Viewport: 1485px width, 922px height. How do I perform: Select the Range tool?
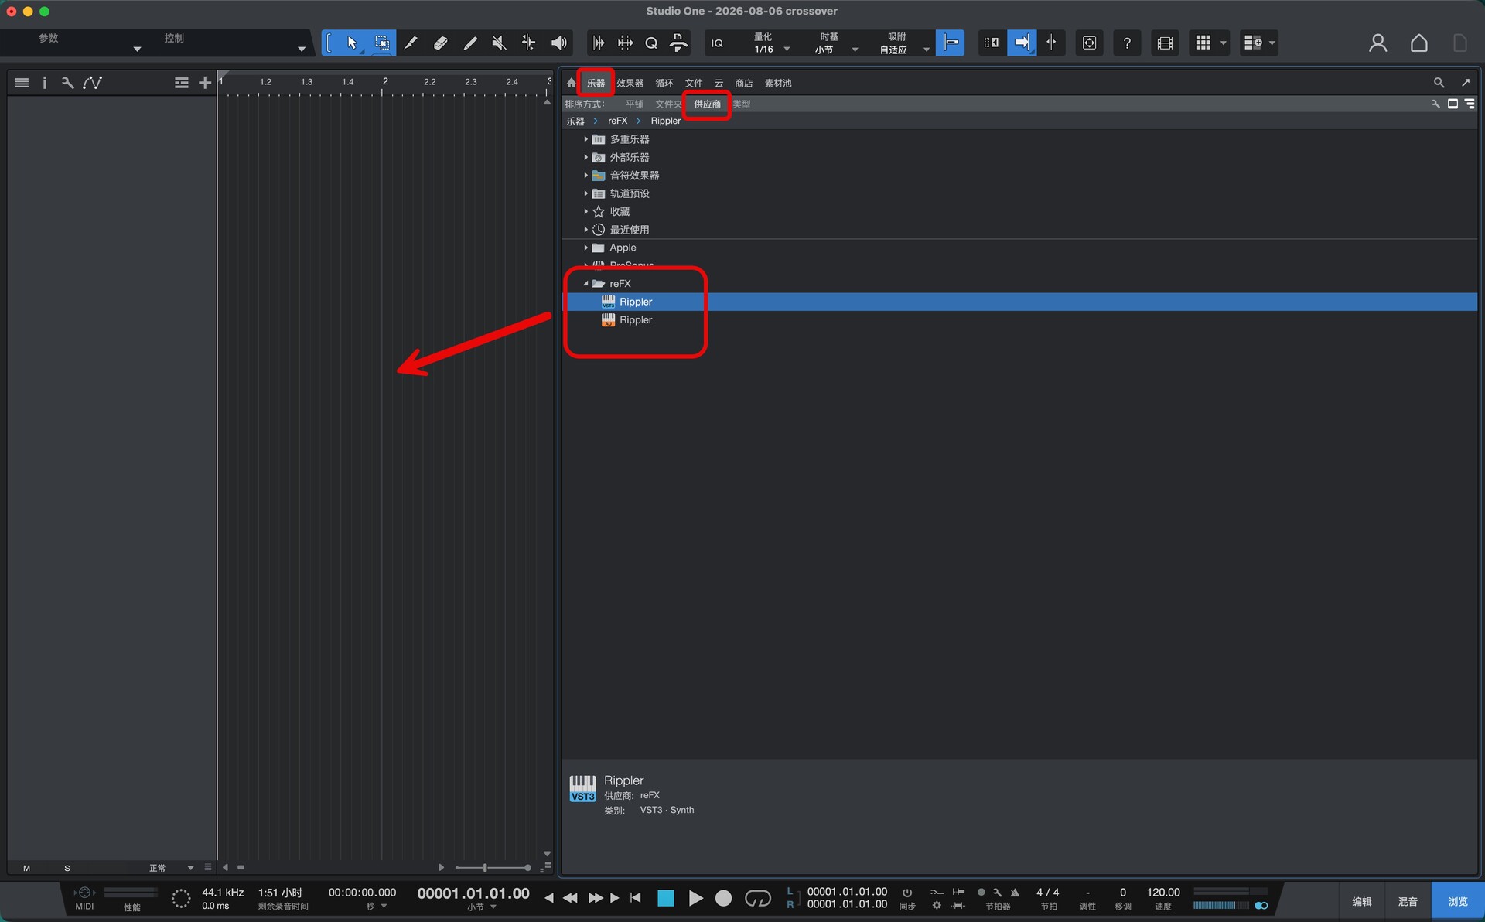[382, 43]
